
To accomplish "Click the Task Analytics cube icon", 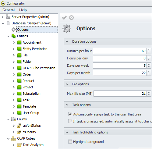I will 19,145.
